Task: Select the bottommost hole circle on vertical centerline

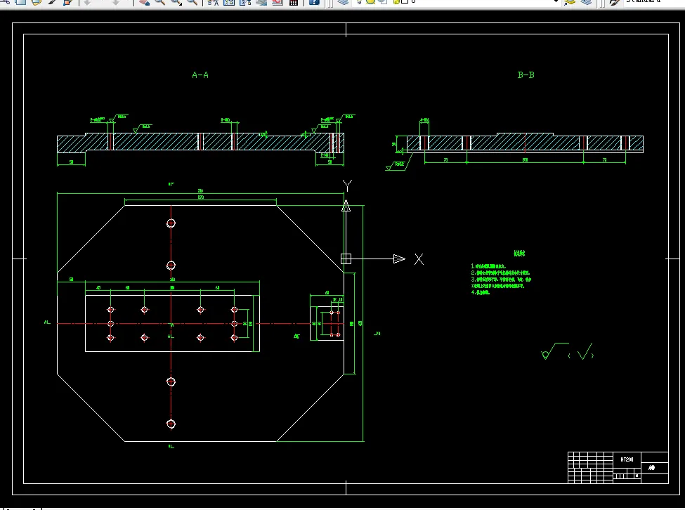Action: tap(171, 424)
